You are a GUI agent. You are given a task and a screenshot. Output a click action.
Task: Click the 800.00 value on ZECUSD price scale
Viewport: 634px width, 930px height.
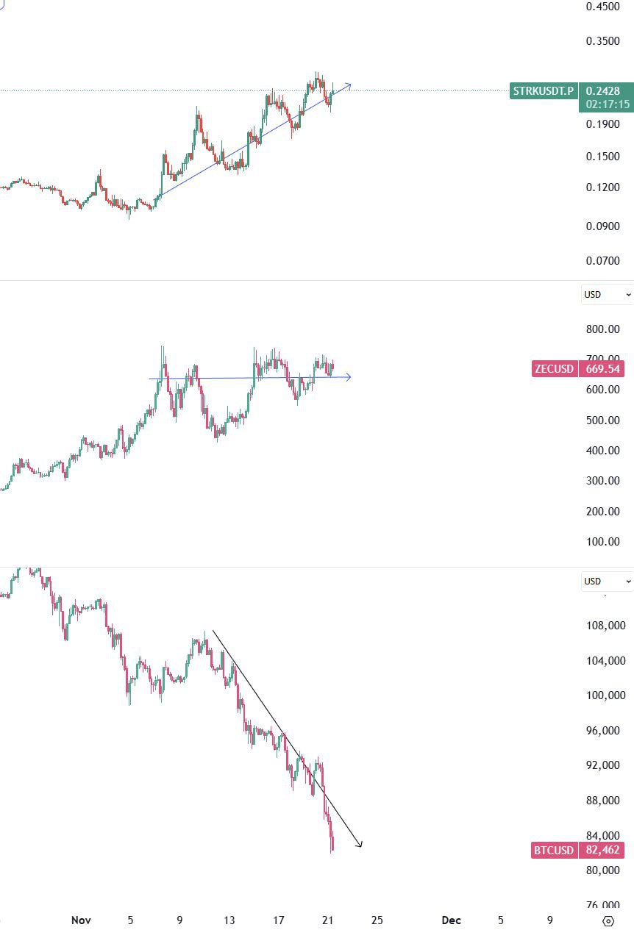[x=602, y=329]
